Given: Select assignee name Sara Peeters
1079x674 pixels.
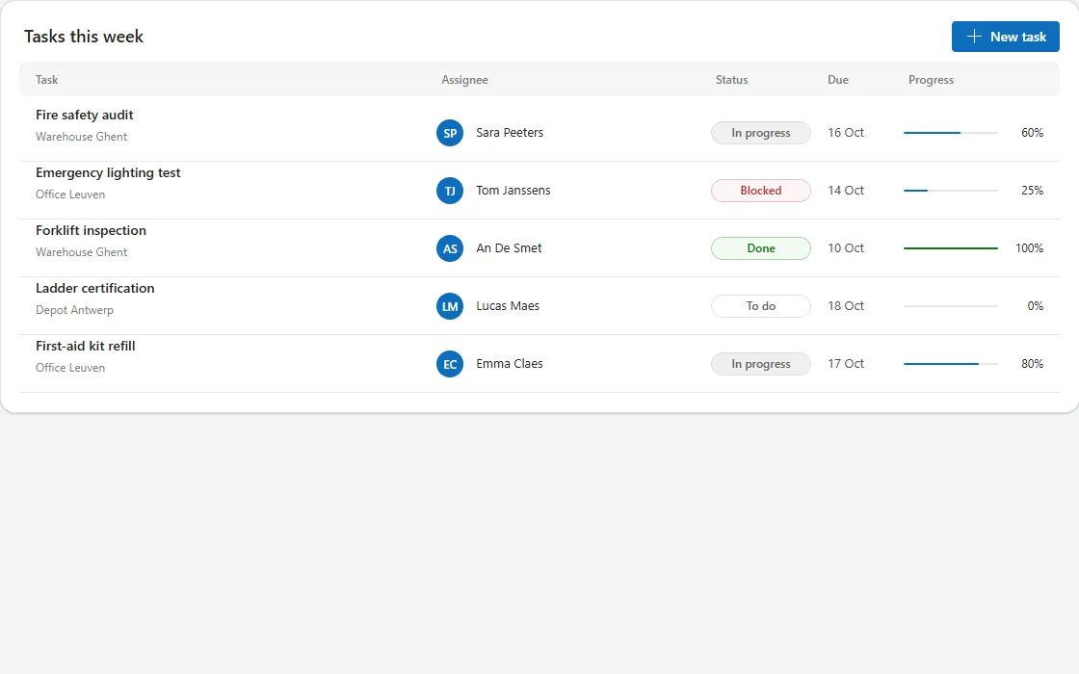Looking at the screenshot, I should coord(510,133).
